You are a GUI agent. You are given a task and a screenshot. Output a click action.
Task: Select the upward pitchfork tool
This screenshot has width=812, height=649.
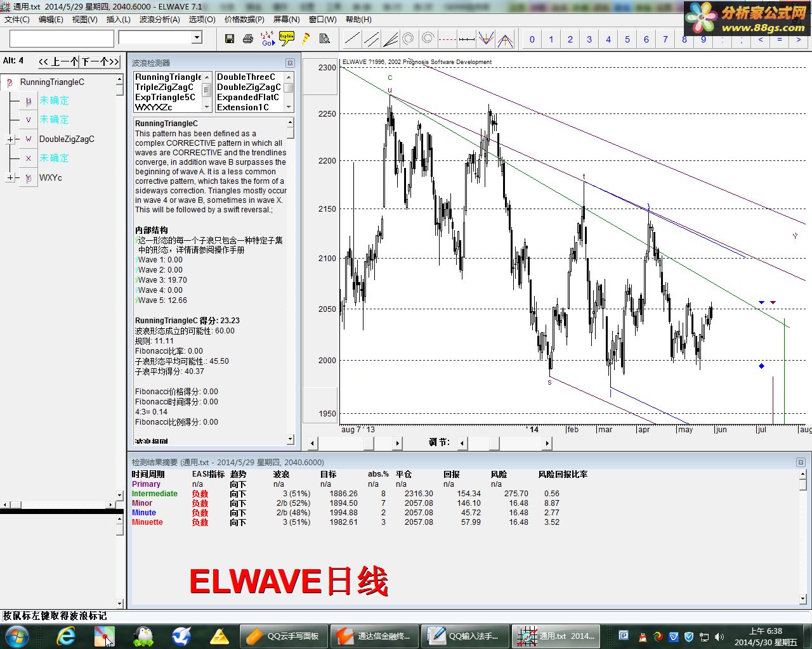point(505,39)
